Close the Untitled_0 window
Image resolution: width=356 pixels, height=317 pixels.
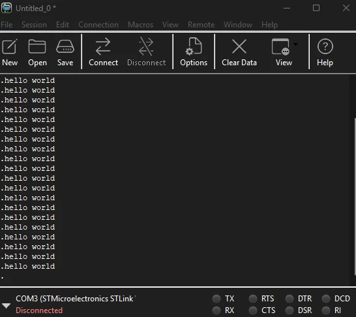pyautogui.click(x=346, y=8)
